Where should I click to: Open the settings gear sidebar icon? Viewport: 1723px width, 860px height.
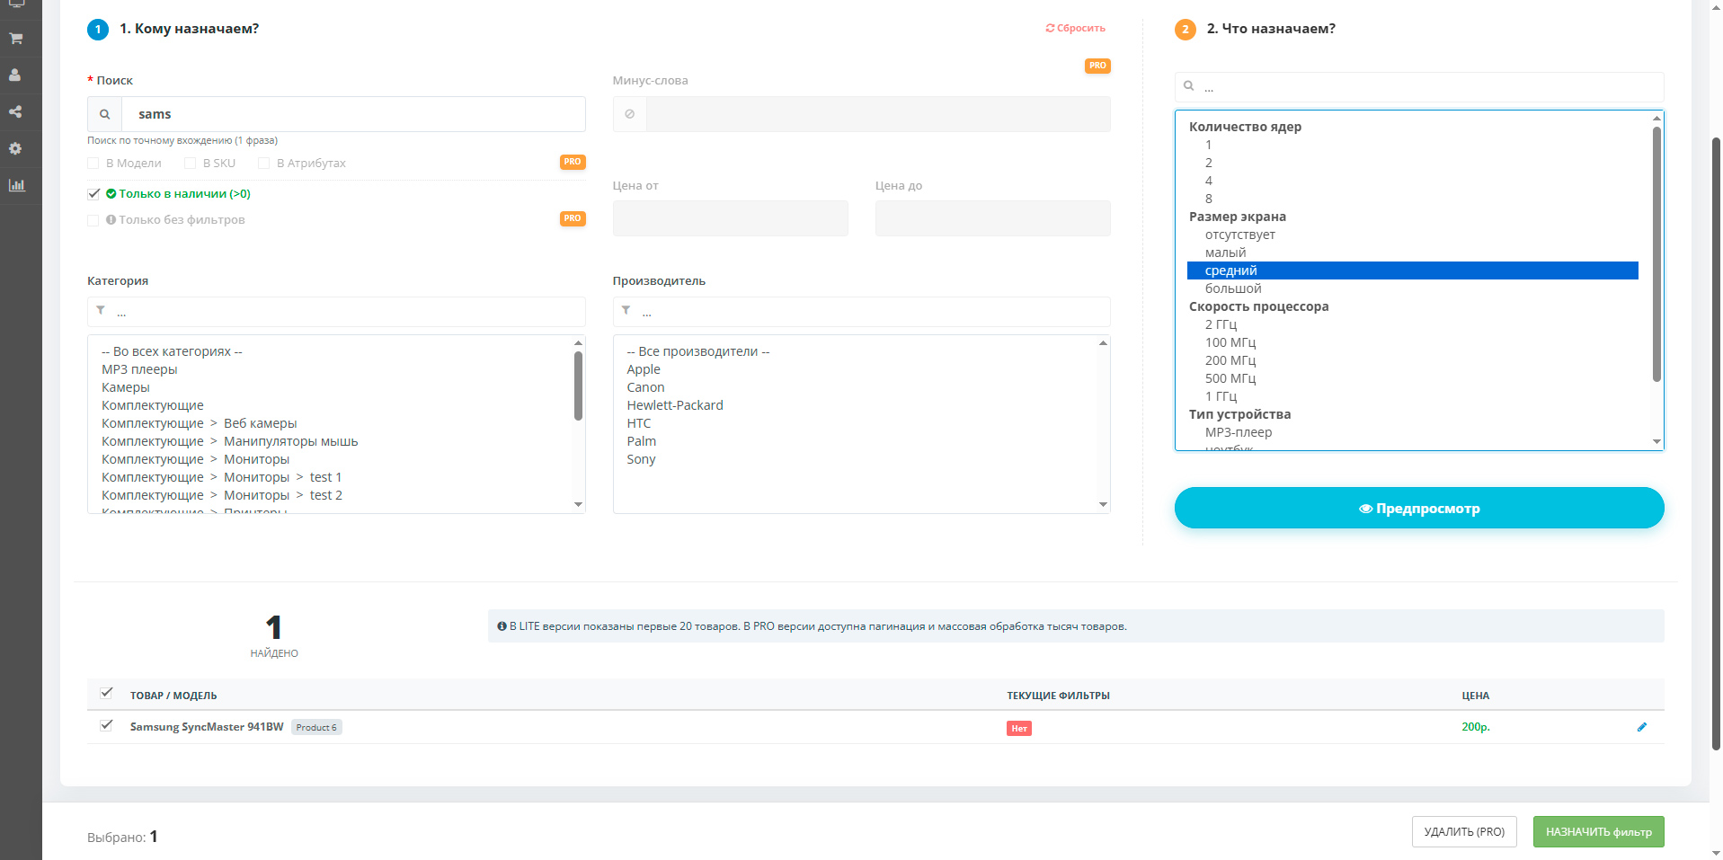[15, 149]
